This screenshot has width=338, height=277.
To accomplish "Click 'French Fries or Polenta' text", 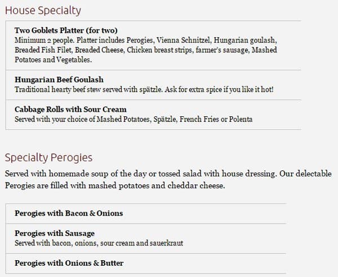I will coord(216,119).
